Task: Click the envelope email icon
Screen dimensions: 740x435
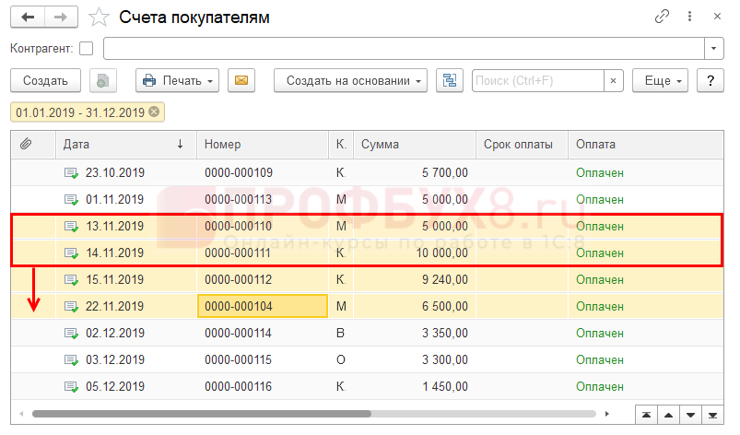Action: click(x=241, y=81)
